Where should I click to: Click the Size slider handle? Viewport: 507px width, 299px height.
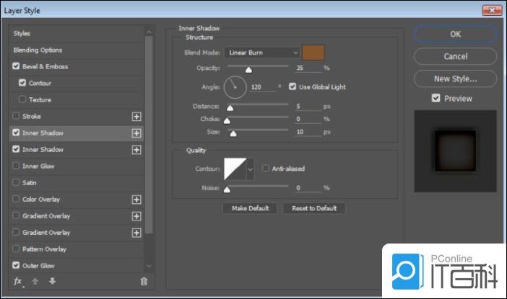coord(233,133)
